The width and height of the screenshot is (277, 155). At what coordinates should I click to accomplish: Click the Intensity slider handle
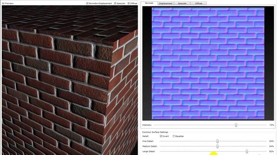click(x=236, y=125)
